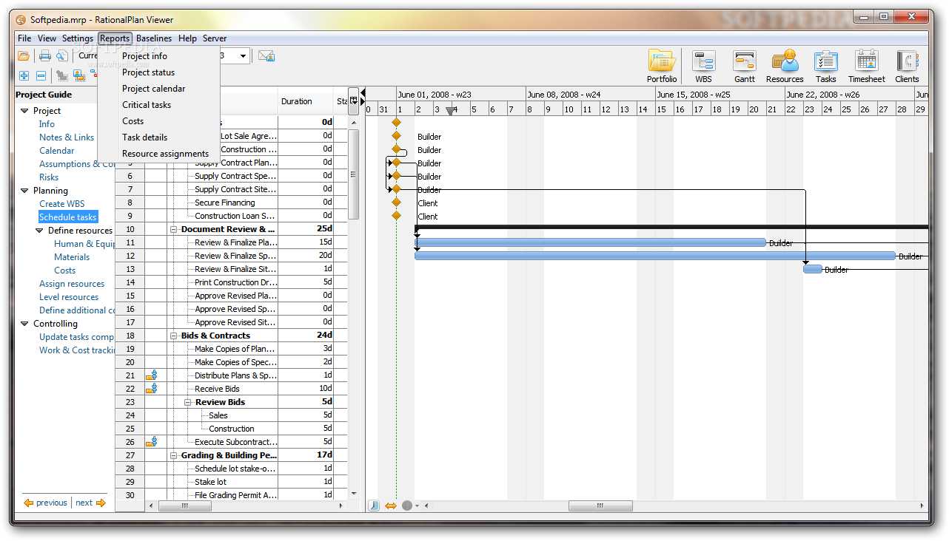
Task: Click the indicator icon in row 26
Action: point(152,442)
